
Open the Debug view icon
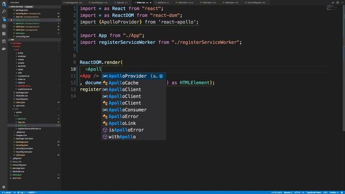(4, 26)
